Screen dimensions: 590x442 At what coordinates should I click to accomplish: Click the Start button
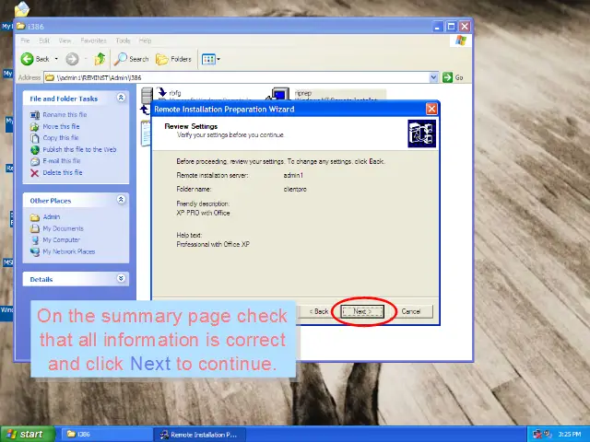point(28,434)
